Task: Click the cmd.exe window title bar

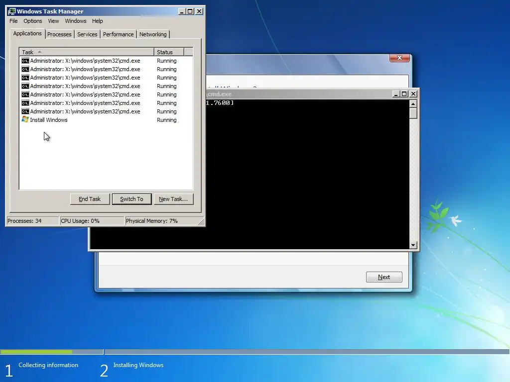Action: [298, 94]
